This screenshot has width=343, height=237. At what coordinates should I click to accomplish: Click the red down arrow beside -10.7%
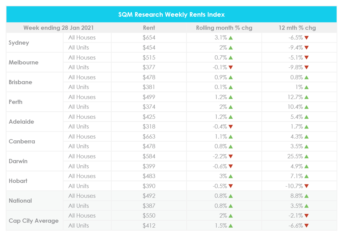point(307,186)
